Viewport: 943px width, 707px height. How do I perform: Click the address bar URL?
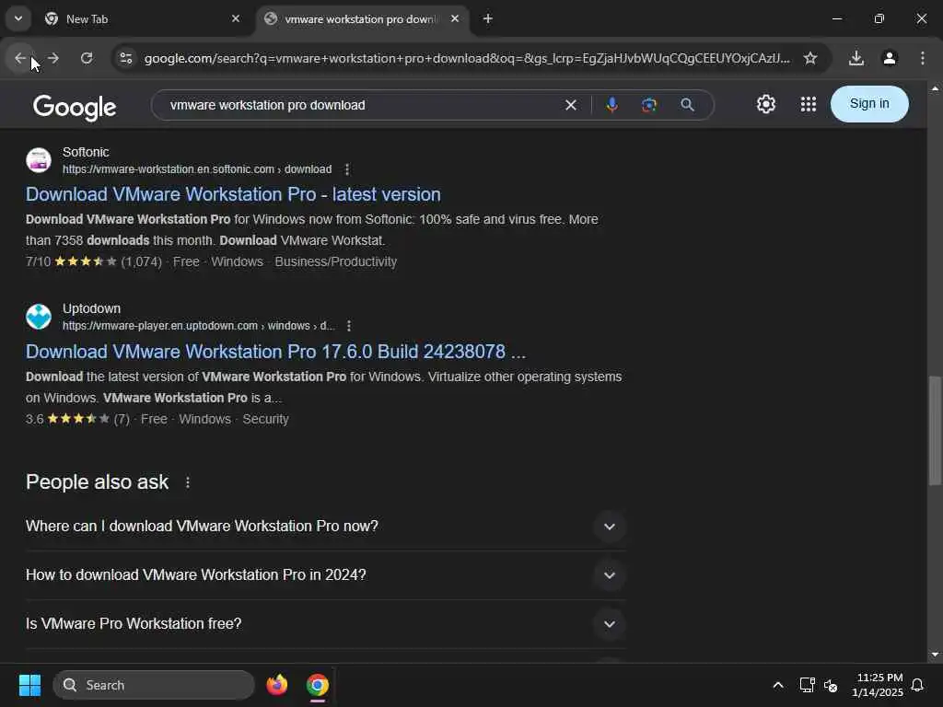tap(467, 58)
